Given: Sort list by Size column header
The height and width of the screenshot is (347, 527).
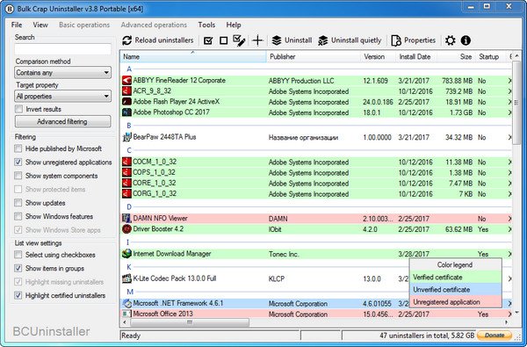Looking at the screenshot, I should point(457,56).
